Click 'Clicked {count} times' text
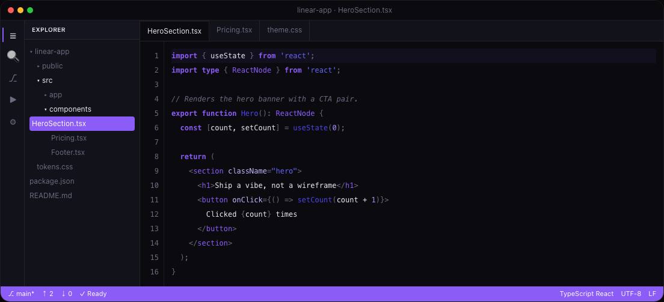This screenshot has height=302, width=664. point(251,214)
